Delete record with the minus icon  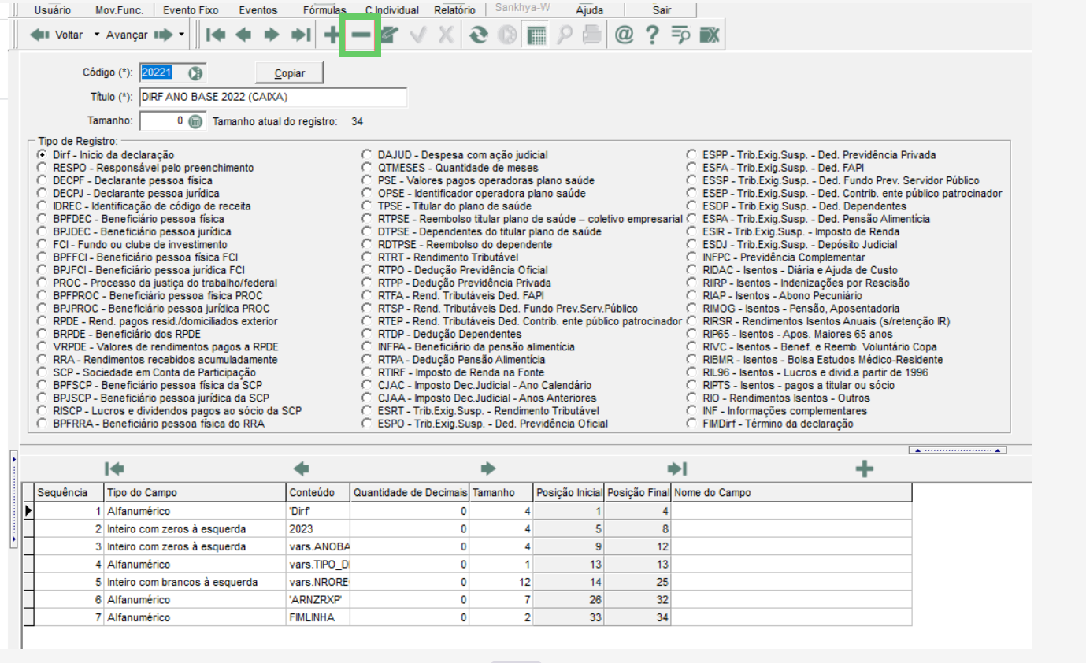coord(361,35)
